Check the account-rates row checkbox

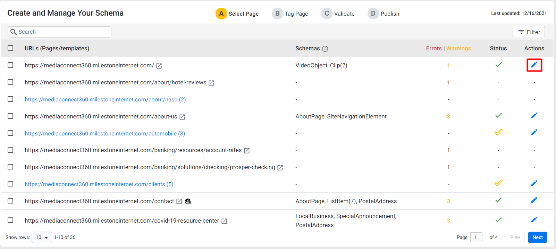pos(10,150)
